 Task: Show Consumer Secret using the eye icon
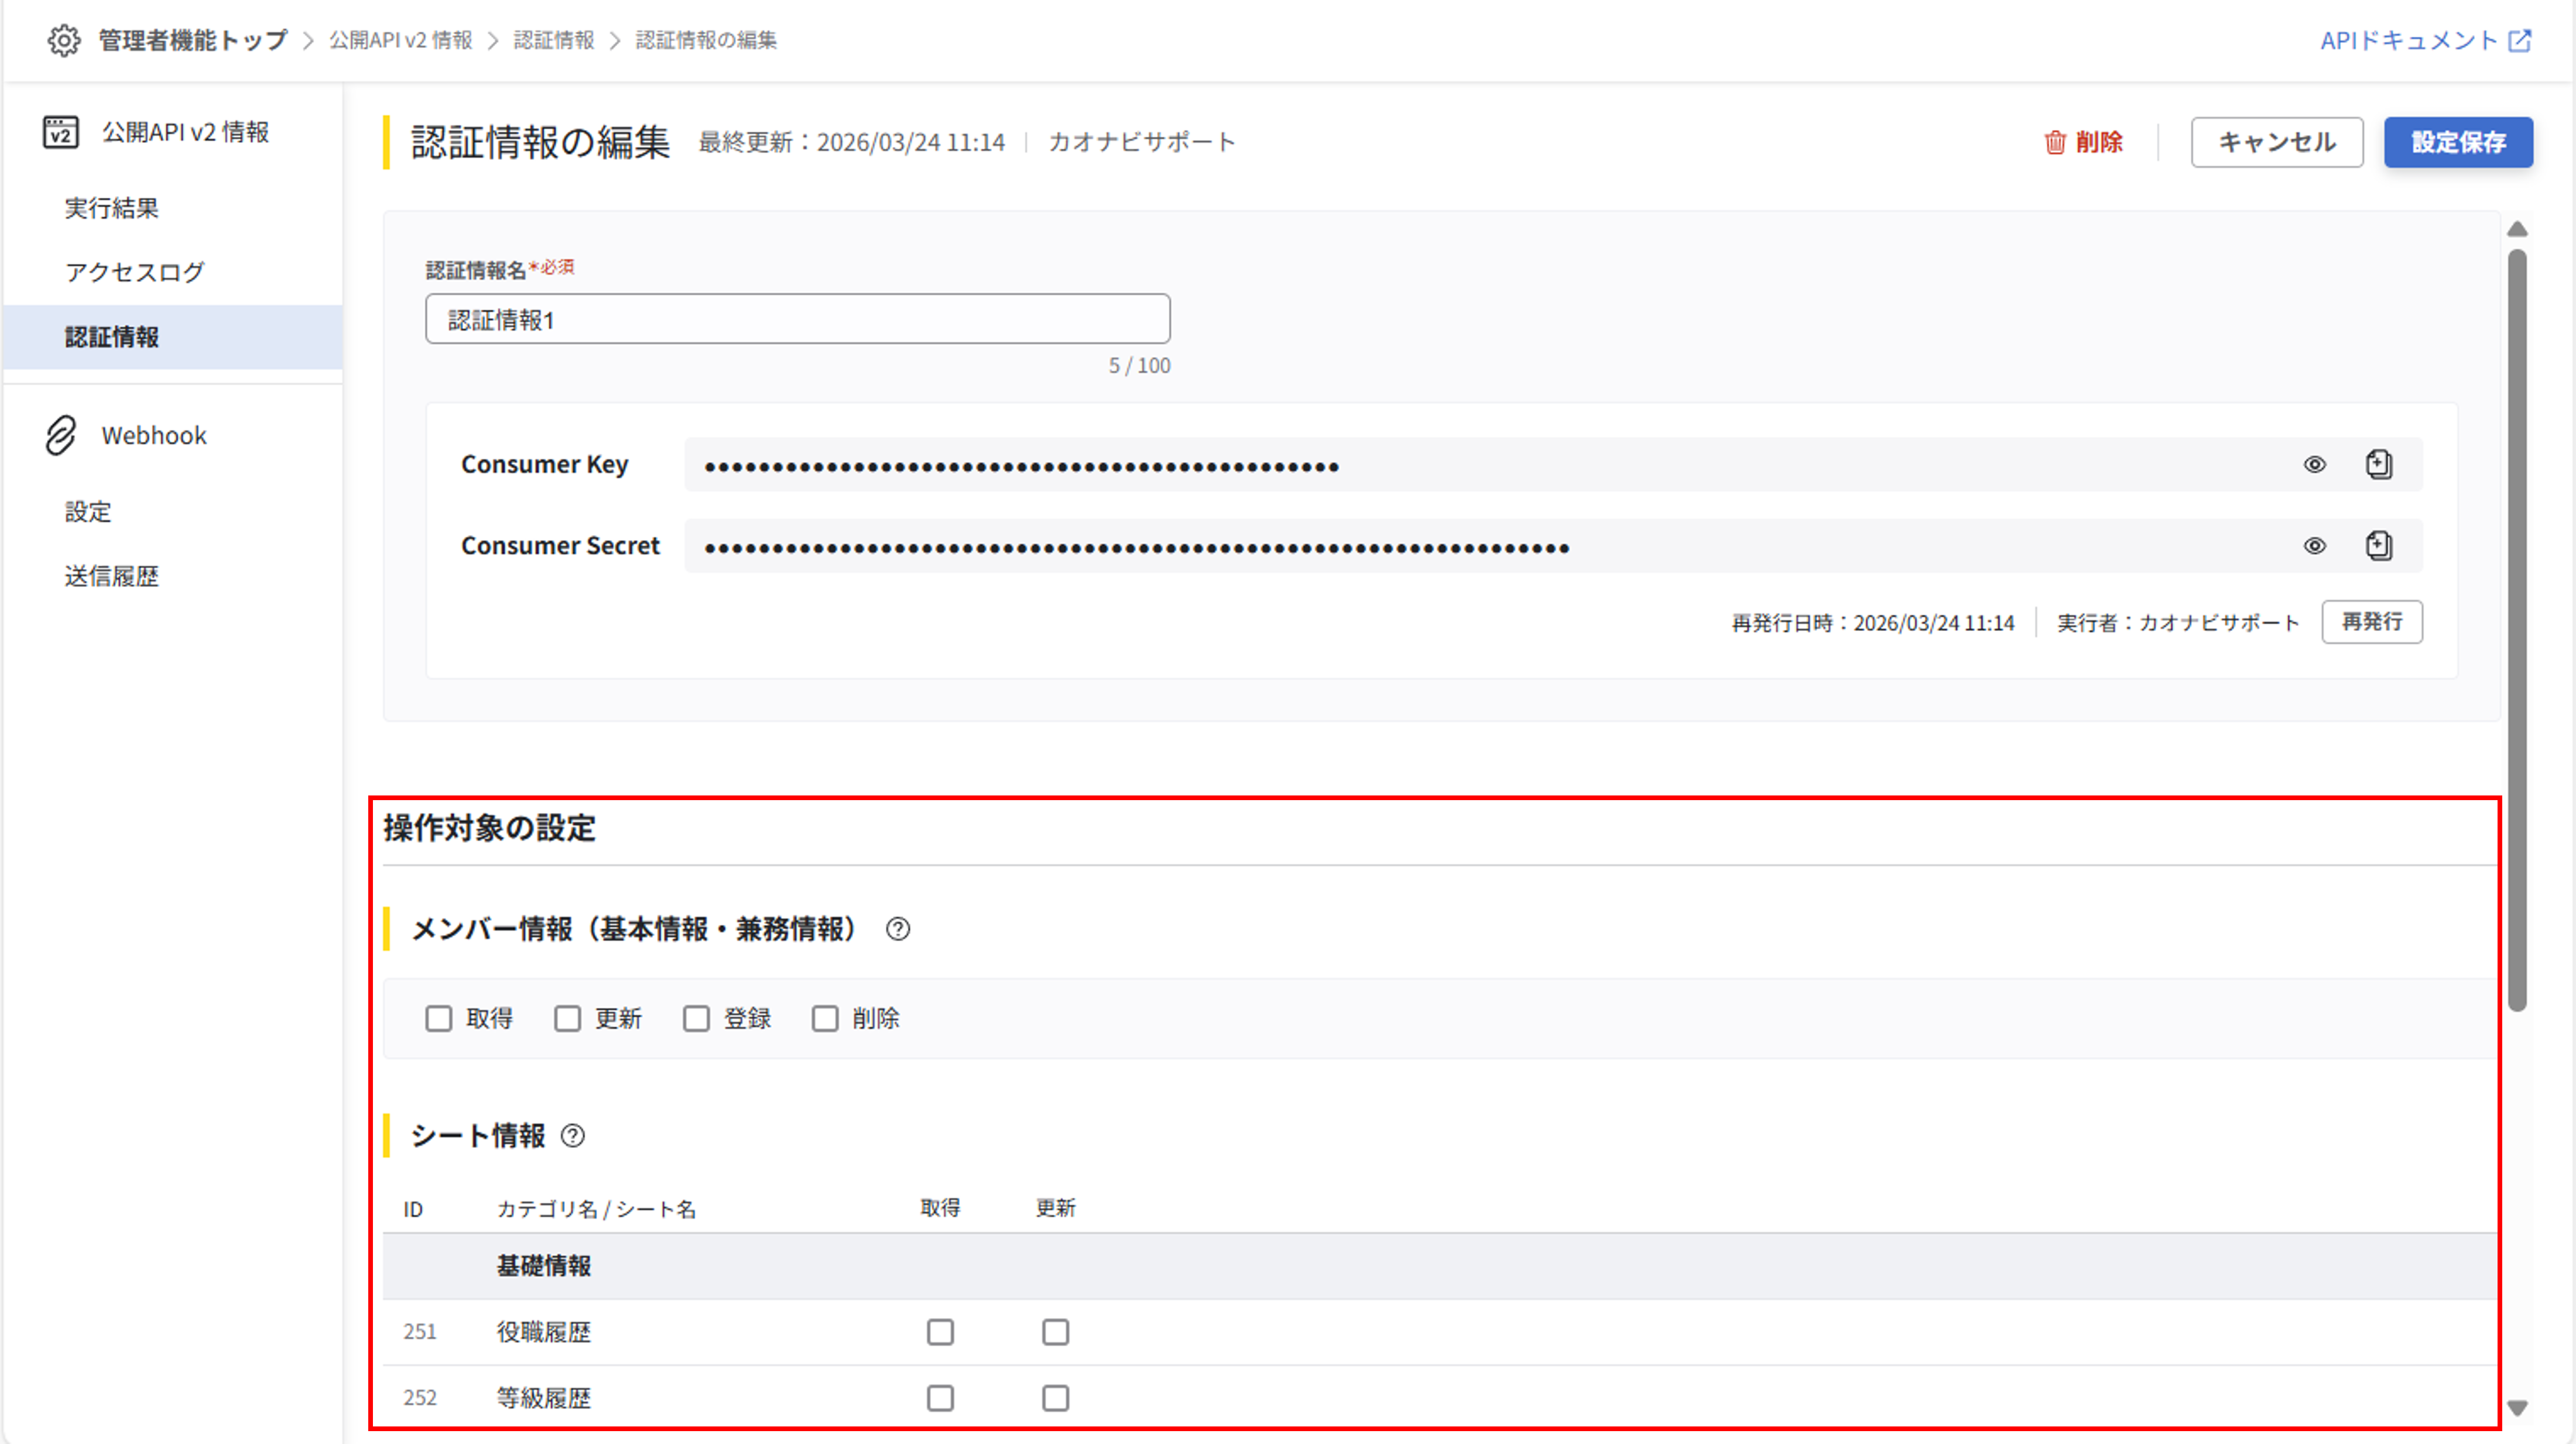point(2314,546)
